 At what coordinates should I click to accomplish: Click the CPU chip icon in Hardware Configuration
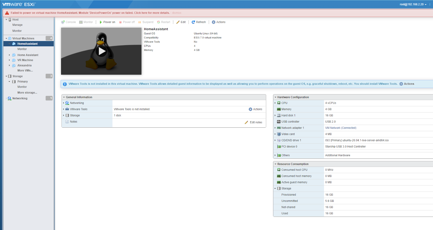279,103
